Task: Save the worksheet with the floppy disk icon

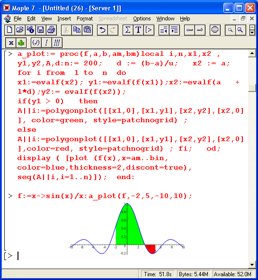Action: pyautogui.click(x=41, y=30)
